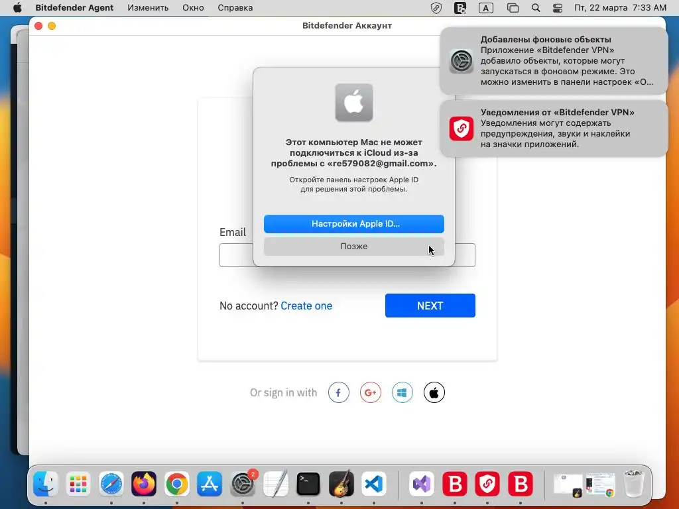
Task: Open the Изменить menu
Action: point(148,8)
